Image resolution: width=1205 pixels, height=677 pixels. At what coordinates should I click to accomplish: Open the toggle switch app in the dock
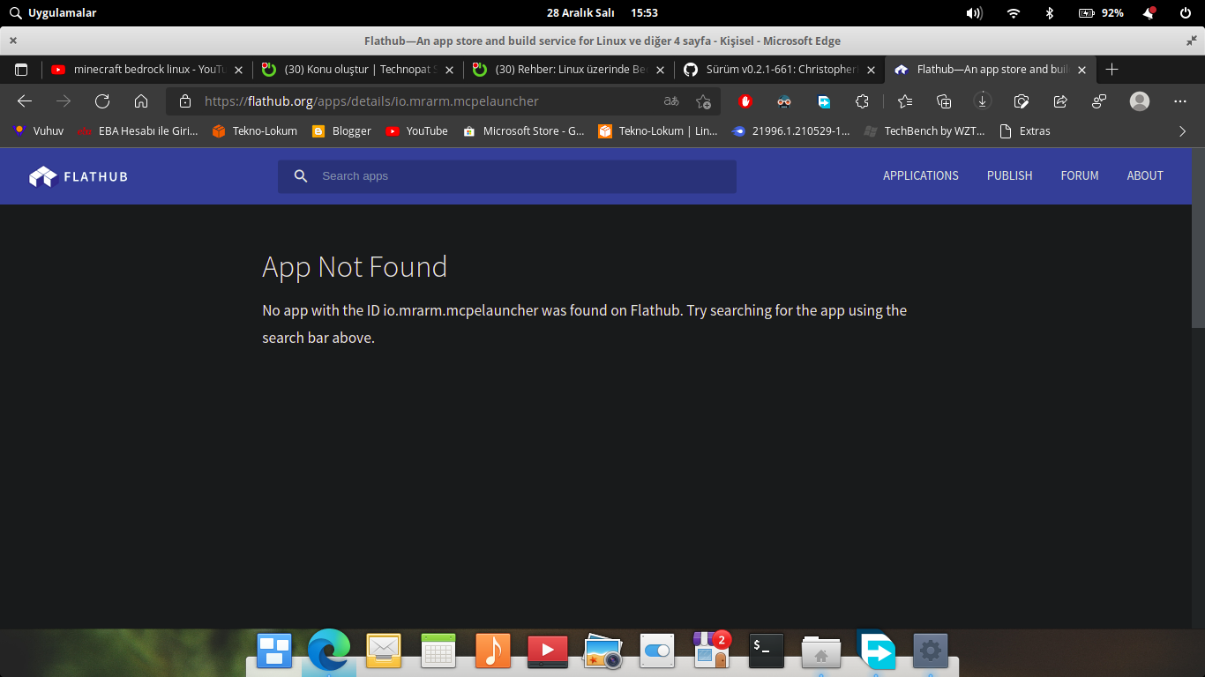(x=657, y=651)
